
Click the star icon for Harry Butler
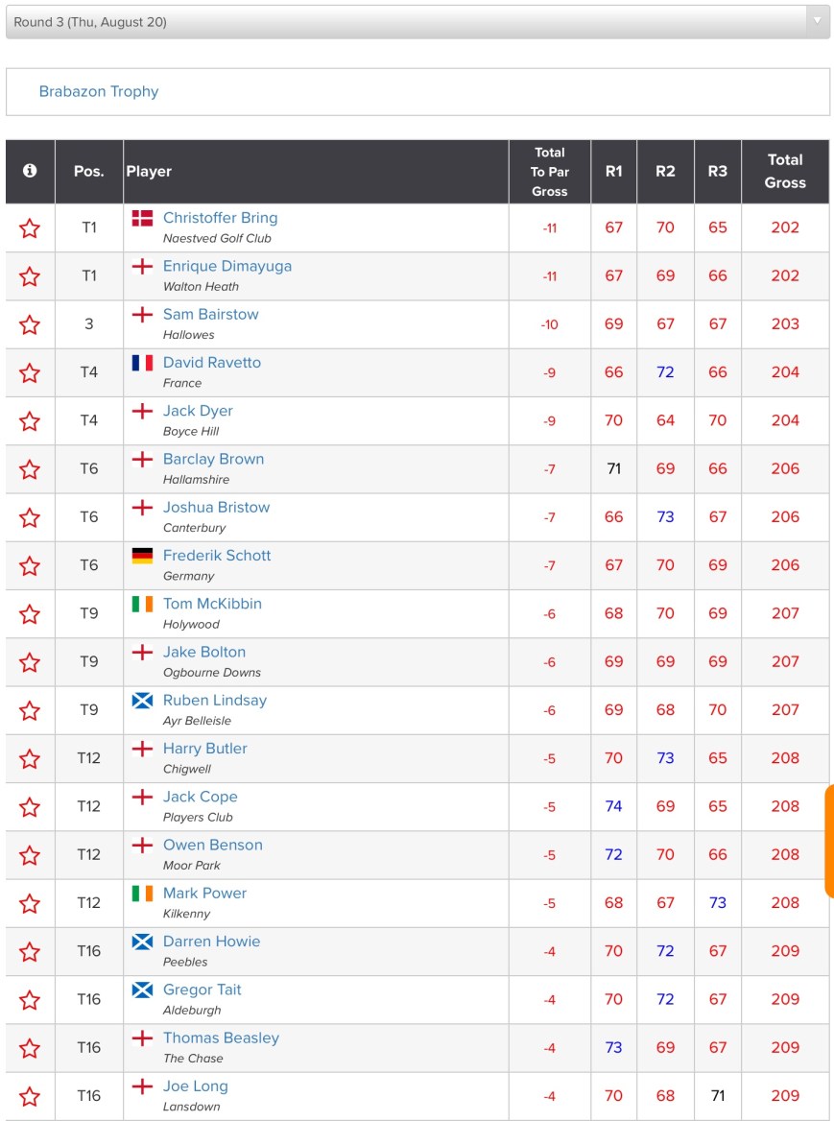(30, 759)
